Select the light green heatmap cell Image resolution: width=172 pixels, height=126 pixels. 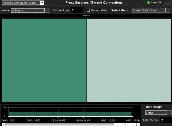tap(129, 60)
